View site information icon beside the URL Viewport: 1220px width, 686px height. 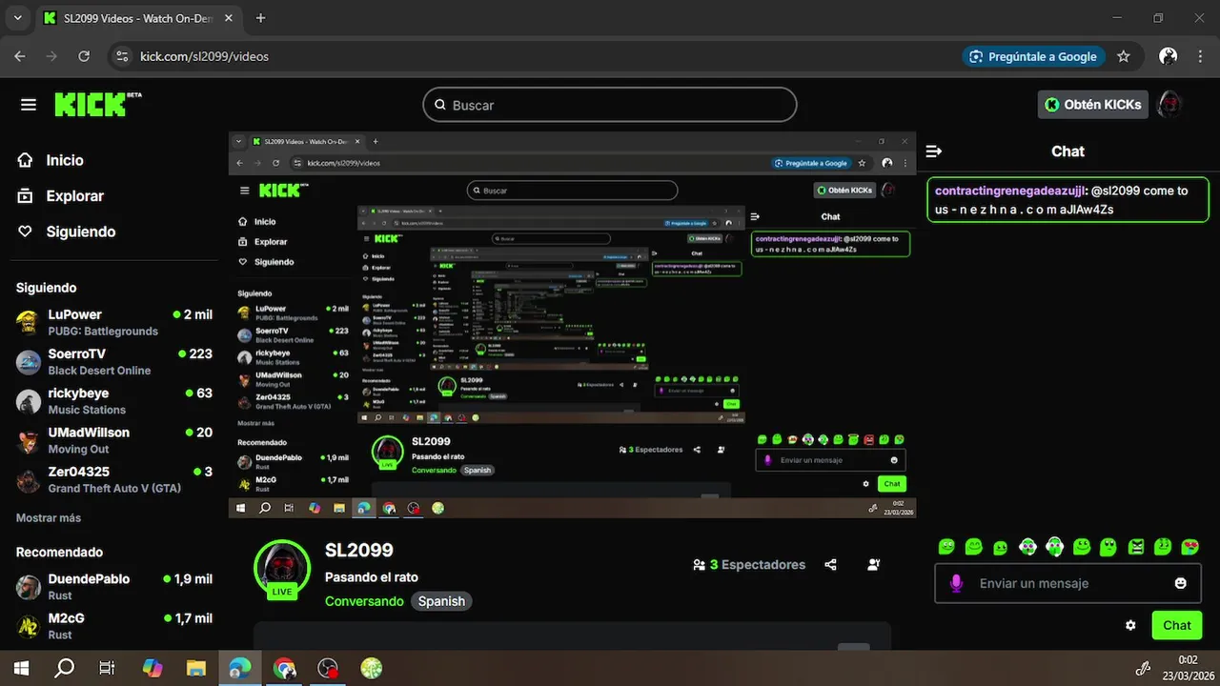point(121,56)
